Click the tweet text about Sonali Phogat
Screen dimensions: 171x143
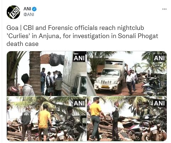click(82, 36)
